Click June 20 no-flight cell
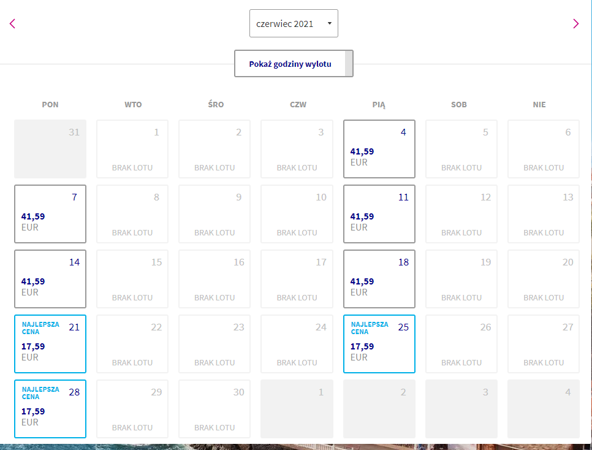Viewport: 592px width, 450px height. (544, 279)
